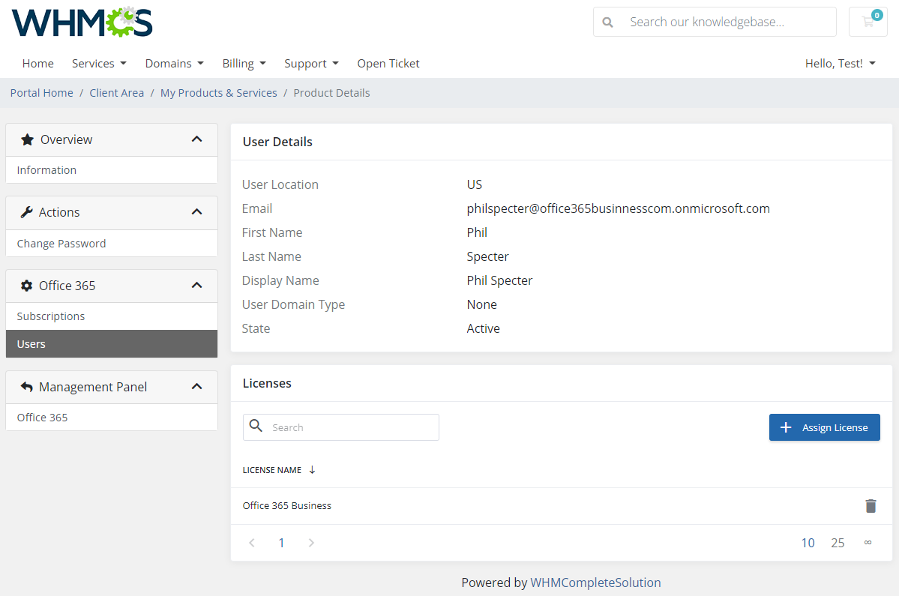Select Change Password under Actions
This screenshot has height=596, width=899.
coord(112,244)
